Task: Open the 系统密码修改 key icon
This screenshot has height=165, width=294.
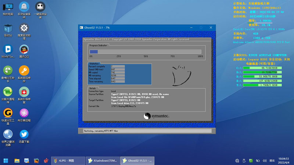Action: click(x=24, y=74)
